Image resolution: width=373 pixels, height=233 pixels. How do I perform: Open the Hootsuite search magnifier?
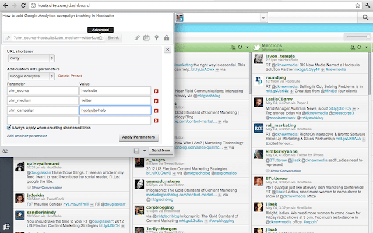click(365, 17)
